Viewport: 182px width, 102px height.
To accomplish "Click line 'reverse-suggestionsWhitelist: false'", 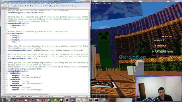I will click(x=26, y=13).
